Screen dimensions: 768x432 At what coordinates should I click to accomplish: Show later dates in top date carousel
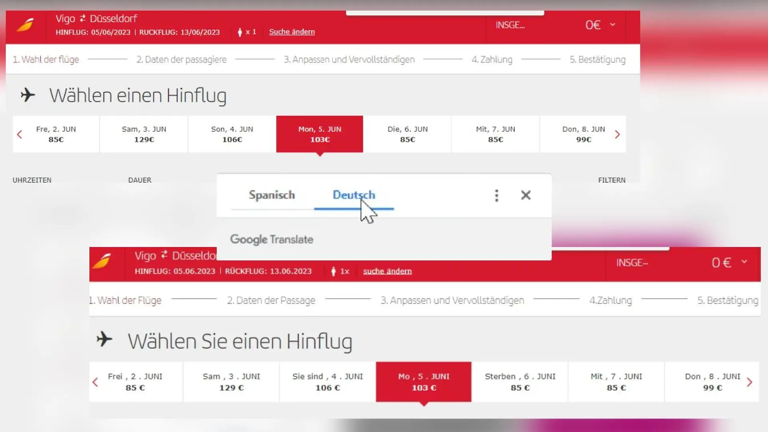point(617,134)
